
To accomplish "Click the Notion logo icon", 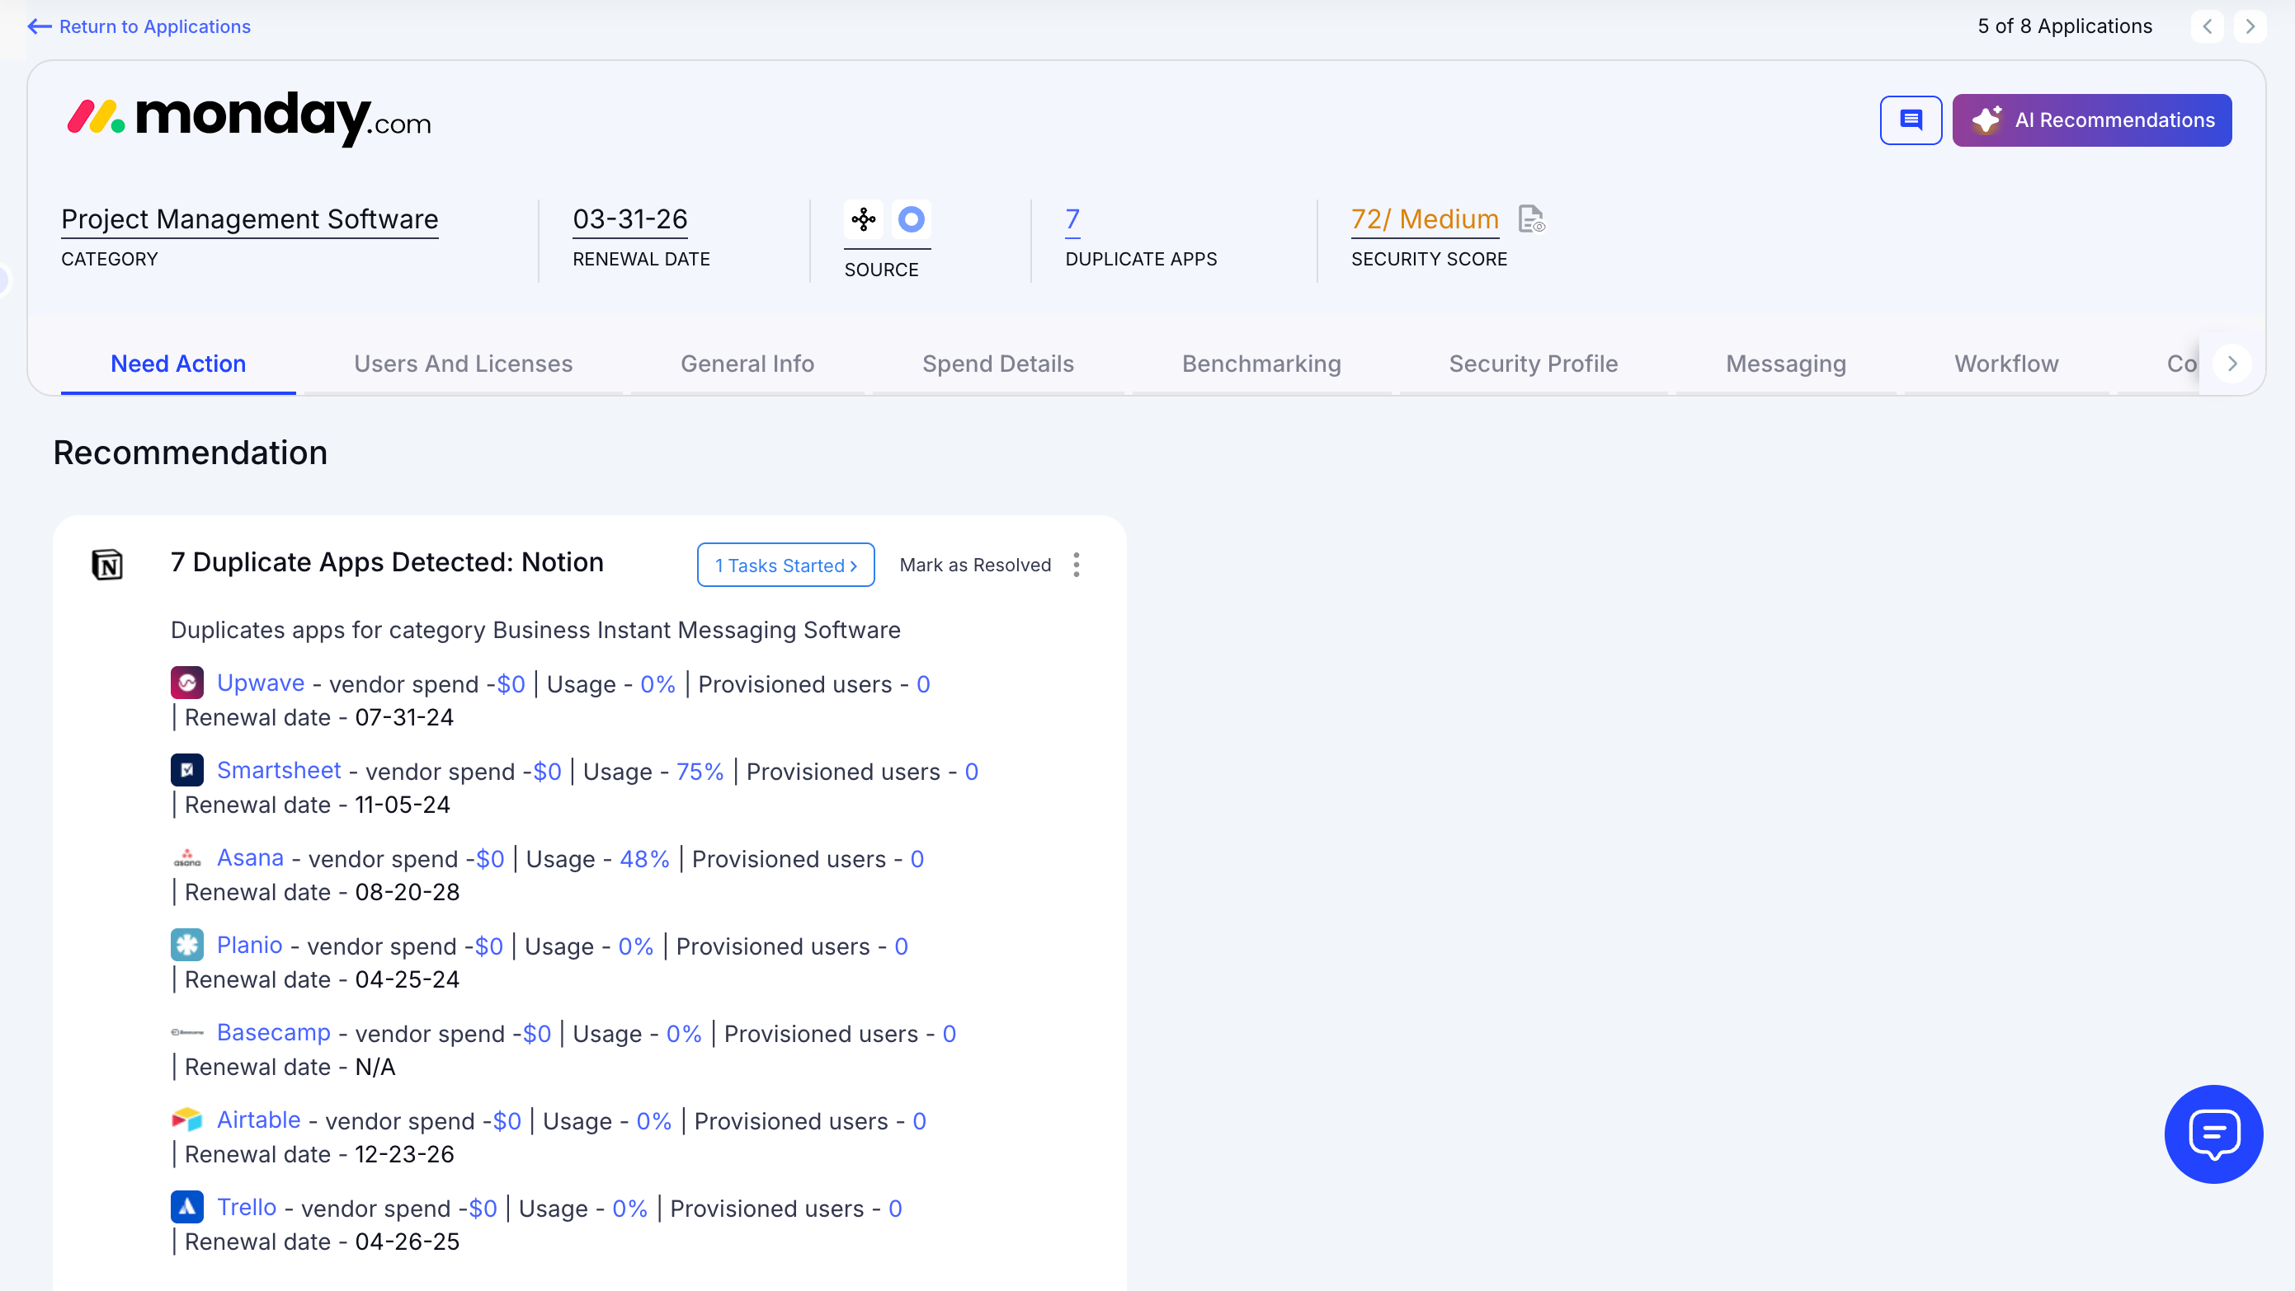I will (x=107, y=565).
